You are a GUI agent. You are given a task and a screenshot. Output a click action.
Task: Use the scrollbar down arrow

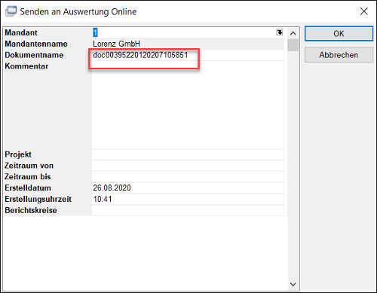pos(293,284)
